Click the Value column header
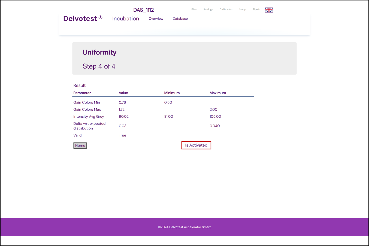 pos(123,93)
